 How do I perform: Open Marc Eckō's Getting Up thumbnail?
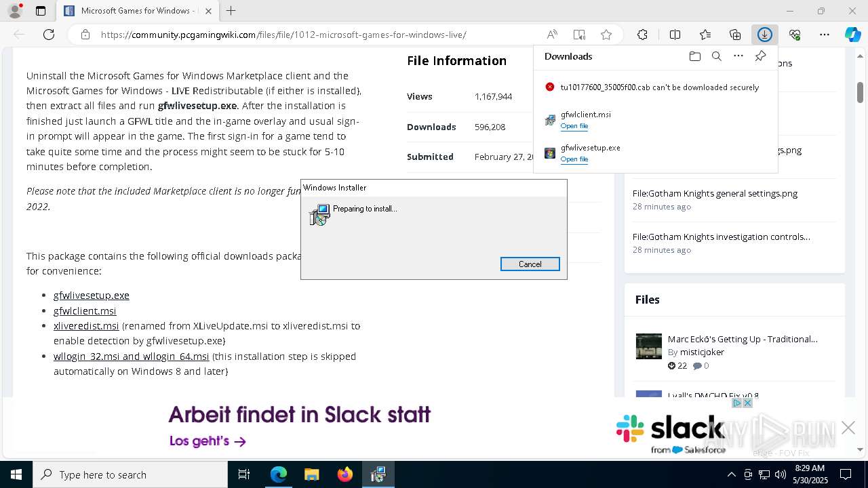[x=649, y=346]
